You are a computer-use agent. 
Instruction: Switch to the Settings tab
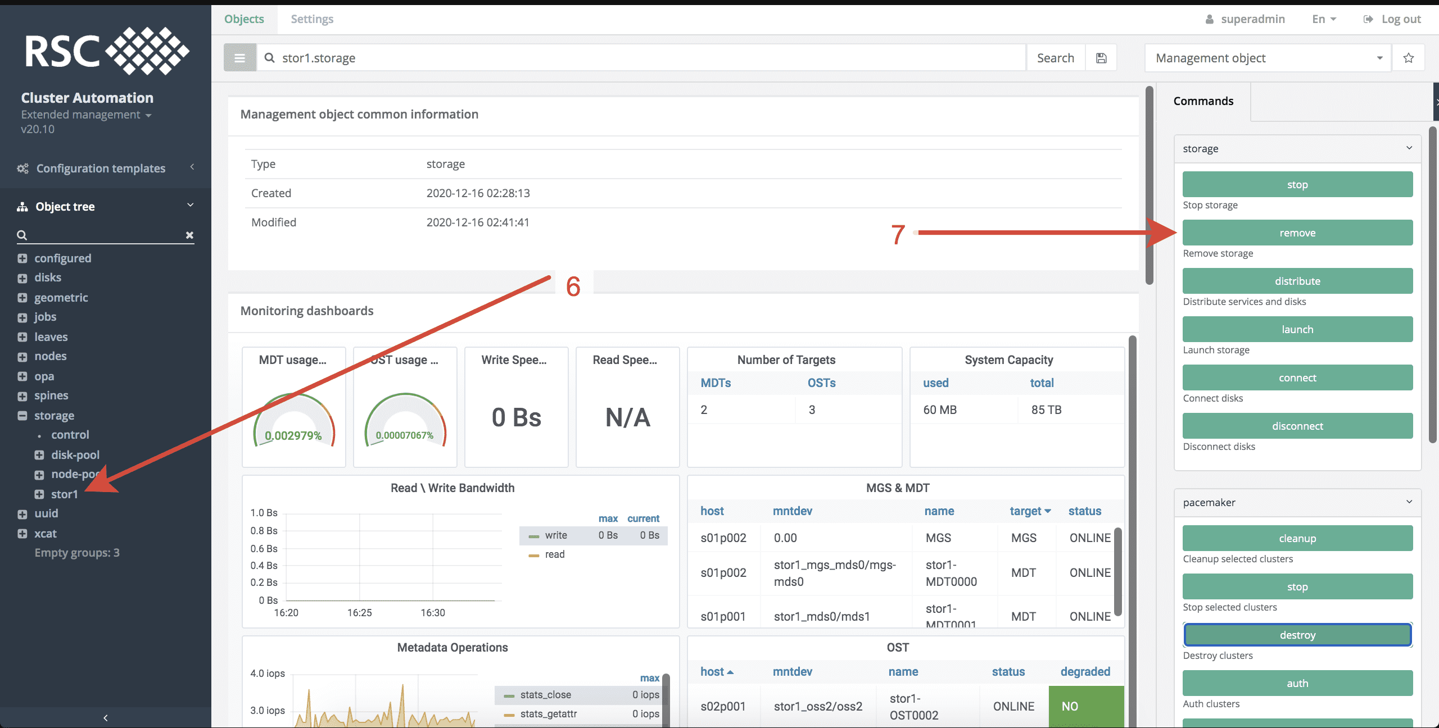tap(312, 19)
